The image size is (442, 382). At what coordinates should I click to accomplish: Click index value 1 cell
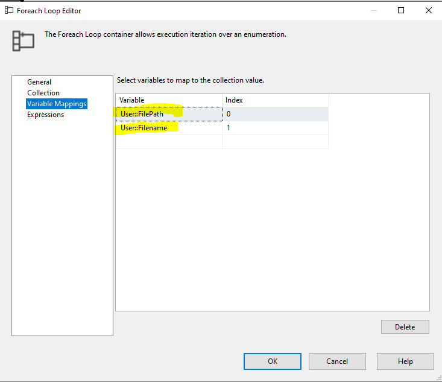(275, 128)
